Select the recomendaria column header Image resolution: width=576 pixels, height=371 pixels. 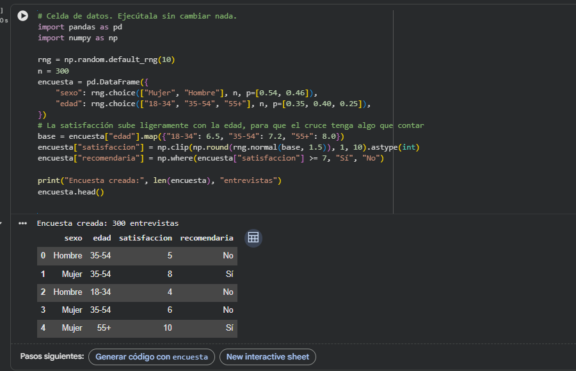[x=207, y=238]
